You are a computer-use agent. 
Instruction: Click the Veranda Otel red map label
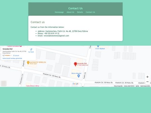[82, 63]
